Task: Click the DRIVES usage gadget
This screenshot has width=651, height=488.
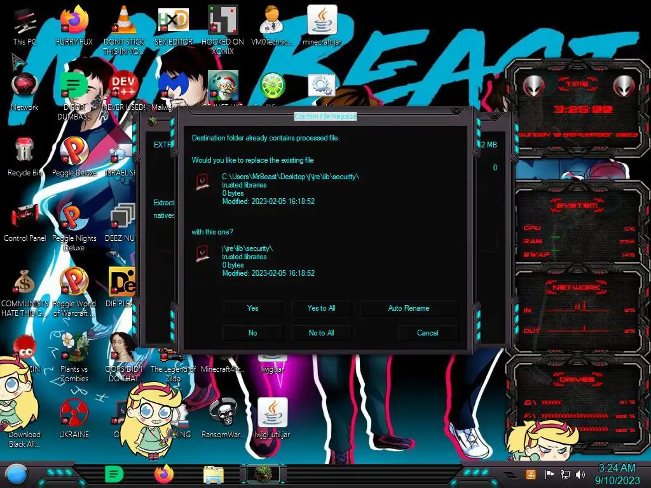Action: click(x=577, y=405)
